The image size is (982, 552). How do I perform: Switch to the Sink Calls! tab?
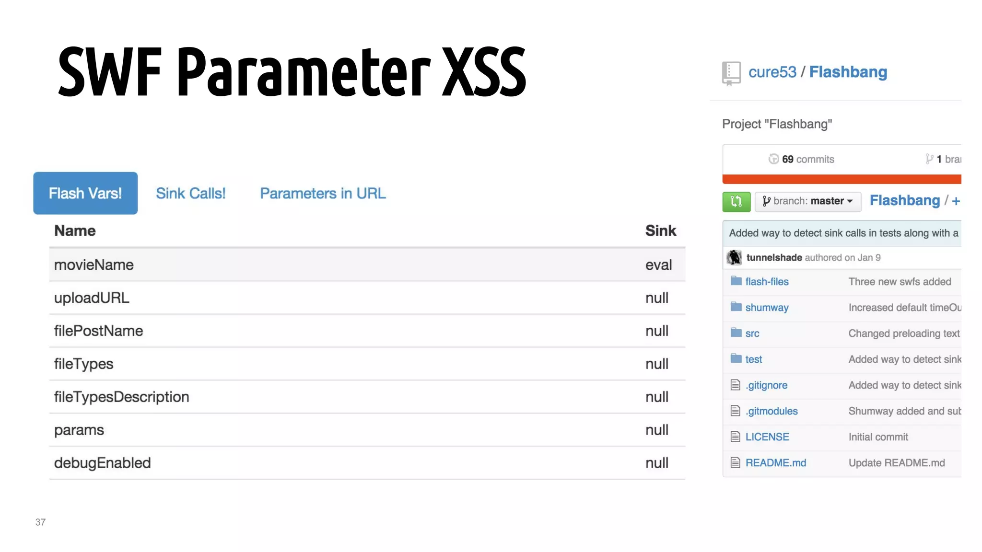pos(190,194)
